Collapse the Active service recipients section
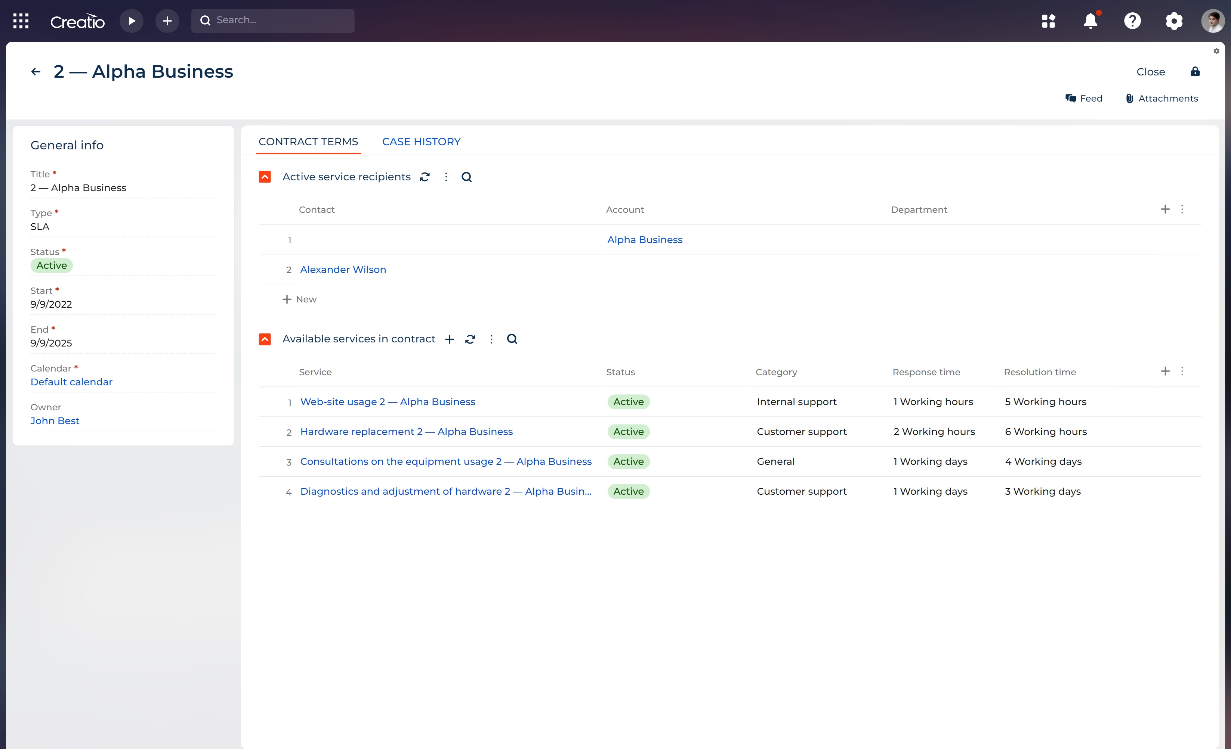 [265, 177]
